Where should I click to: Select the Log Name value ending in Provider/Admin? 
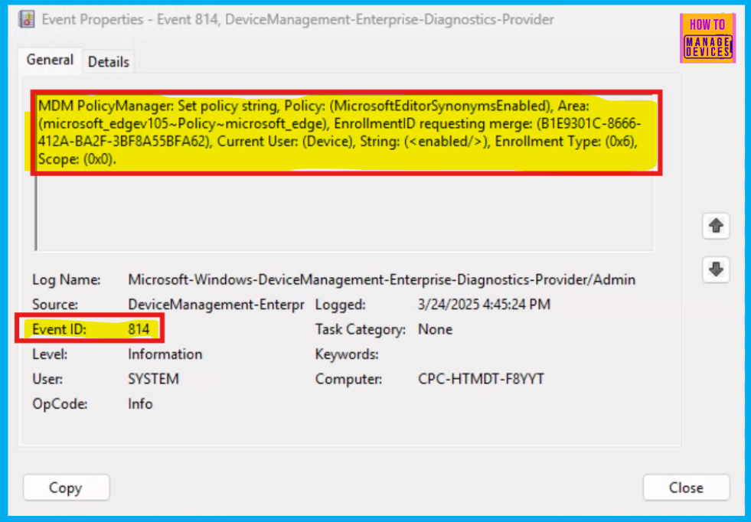point(381,279)
